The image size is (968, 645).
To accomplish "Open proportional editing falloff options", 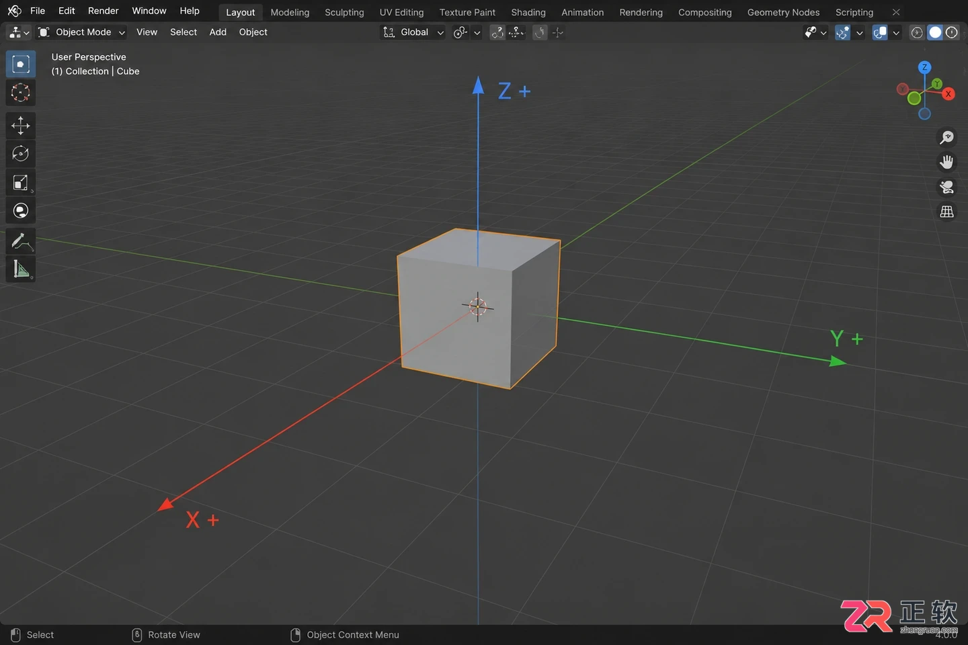I will pyautogui.click(x=557, y=32).
